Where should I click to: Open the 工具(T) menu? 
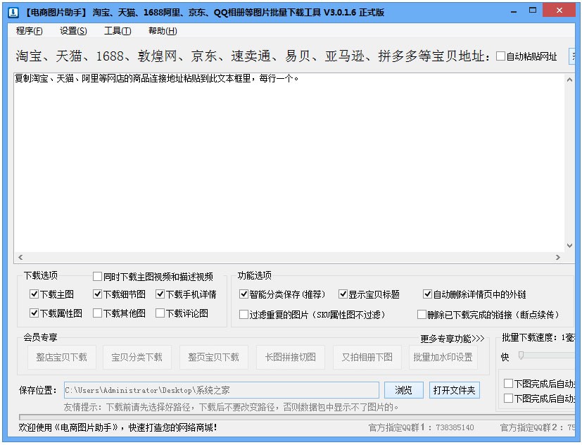(x=118, y=31)
